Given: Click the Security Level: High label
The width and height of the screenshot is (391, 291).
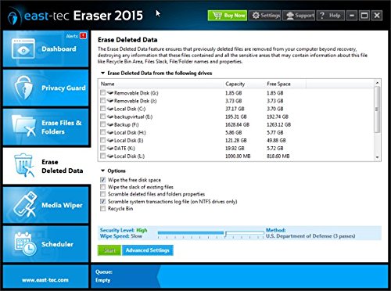Looking at the screenshot, I should tap(124, 230).
